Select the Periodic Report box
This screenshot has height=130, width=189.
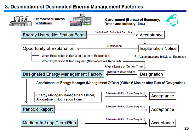[38, 109]
